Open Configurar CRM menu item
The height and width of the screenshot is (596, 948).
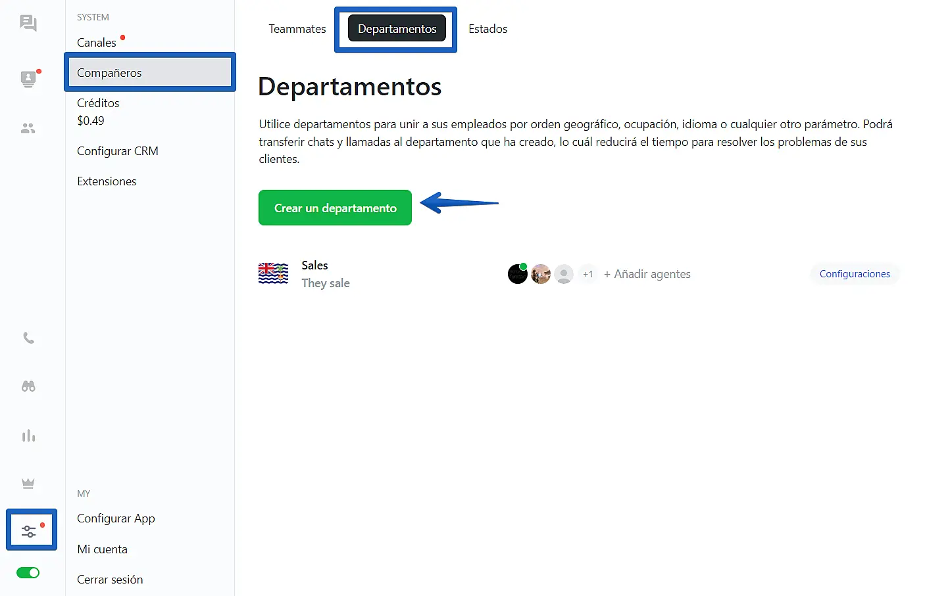pyautogui.click(x=118, y=151)
